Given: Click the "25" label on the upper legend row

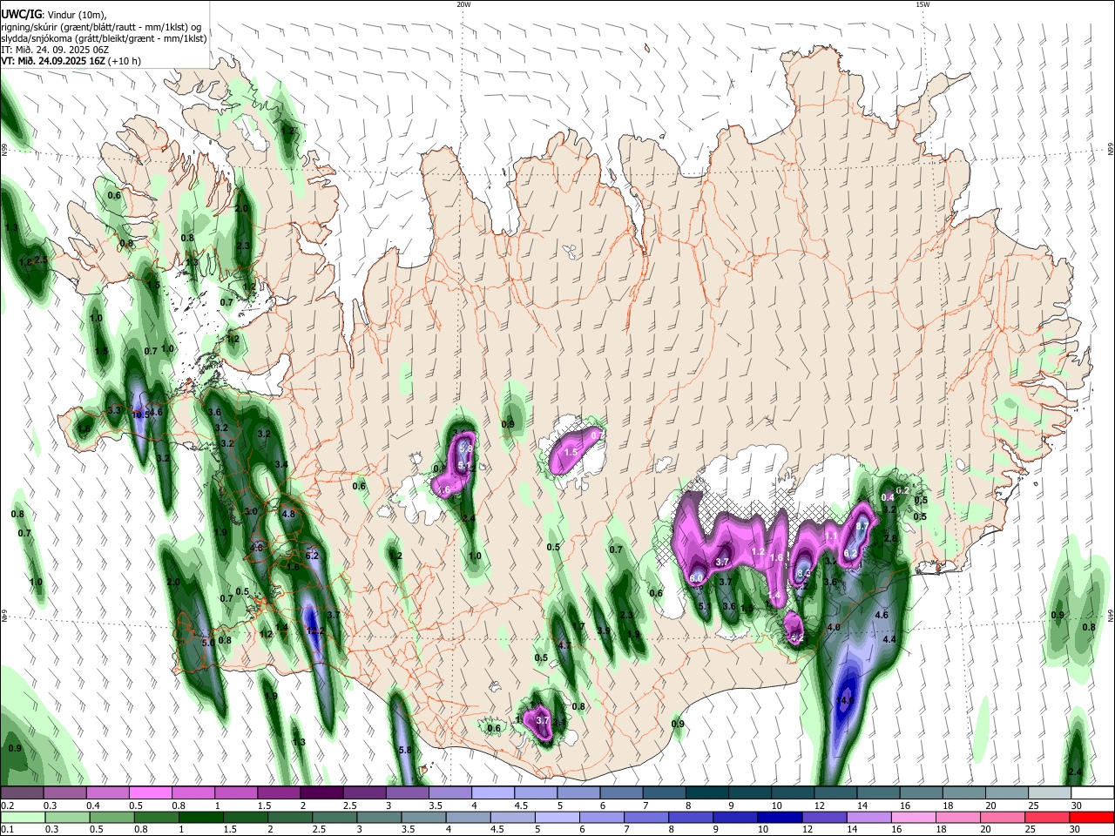Looking at the screenshot, I should click(x=1033, y=806).
